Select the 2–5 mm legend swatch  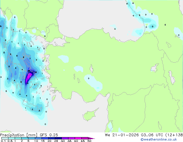[x=25, y=138]
